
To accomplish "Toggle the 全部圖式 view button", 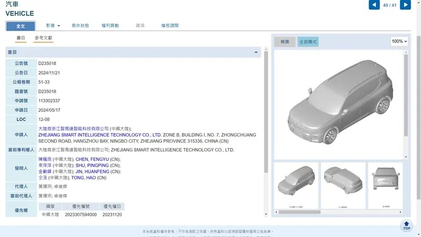I will 308,42.
